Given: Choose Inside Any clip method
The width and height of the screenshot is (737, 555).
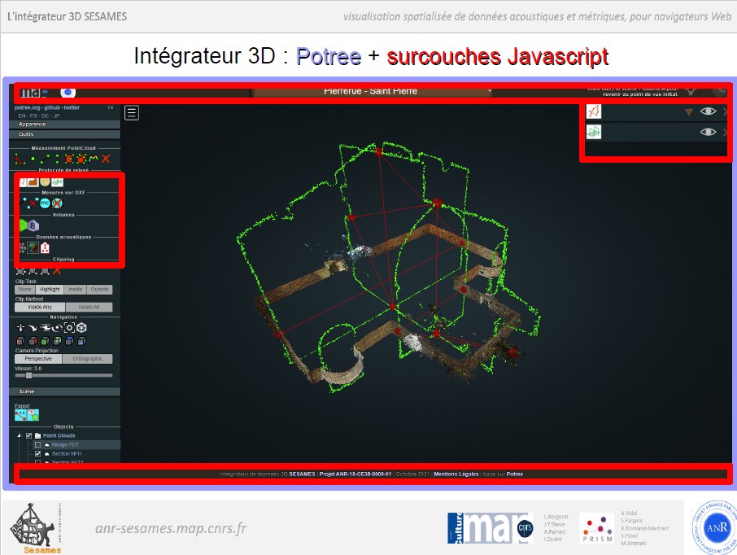Looking at the screenshot, I should point(40,307).
